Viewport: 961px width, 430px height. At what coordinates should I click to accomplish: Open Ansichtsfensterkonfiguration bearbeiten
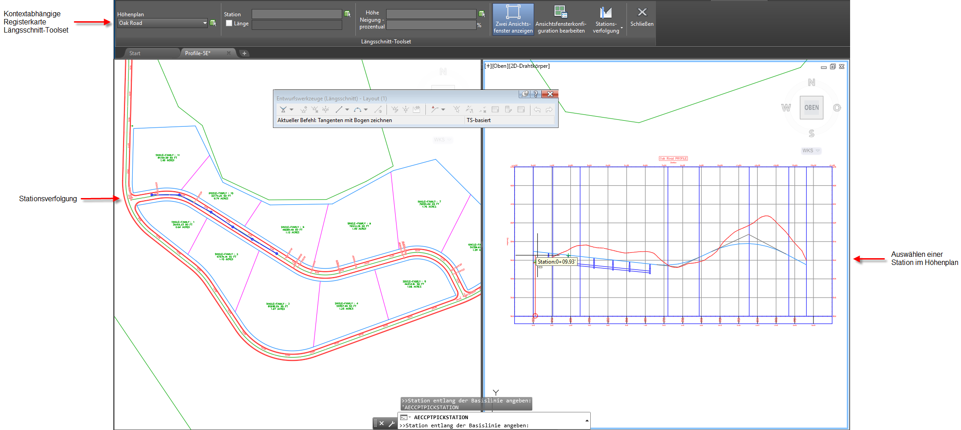coord(560,19)
